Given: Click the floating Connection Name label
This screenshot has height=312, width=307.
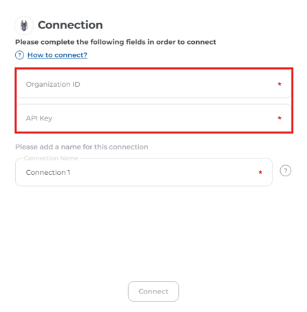Looking at the screenshot, I should pyautogui.click(x=51, y=158).
